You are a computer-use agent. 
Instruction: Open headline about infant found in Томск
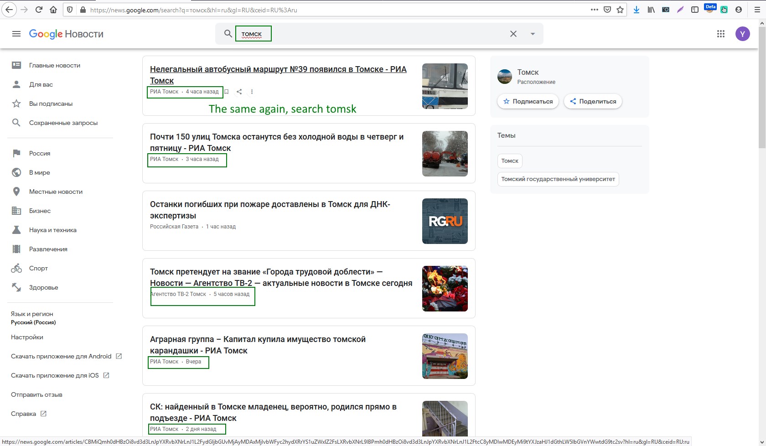pos(273,412)
